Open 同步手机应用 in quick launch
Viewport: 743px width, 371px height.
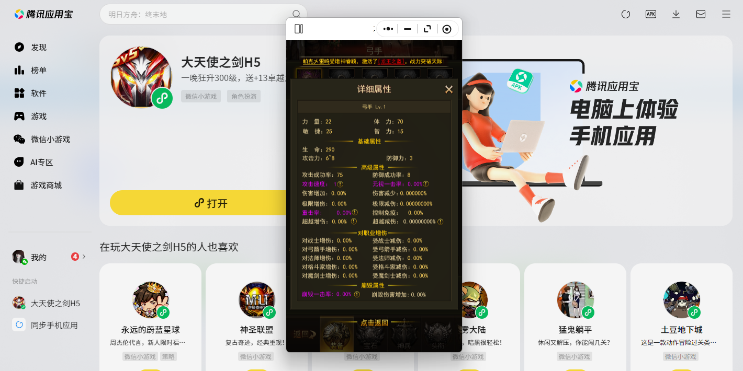click(45, 325)
